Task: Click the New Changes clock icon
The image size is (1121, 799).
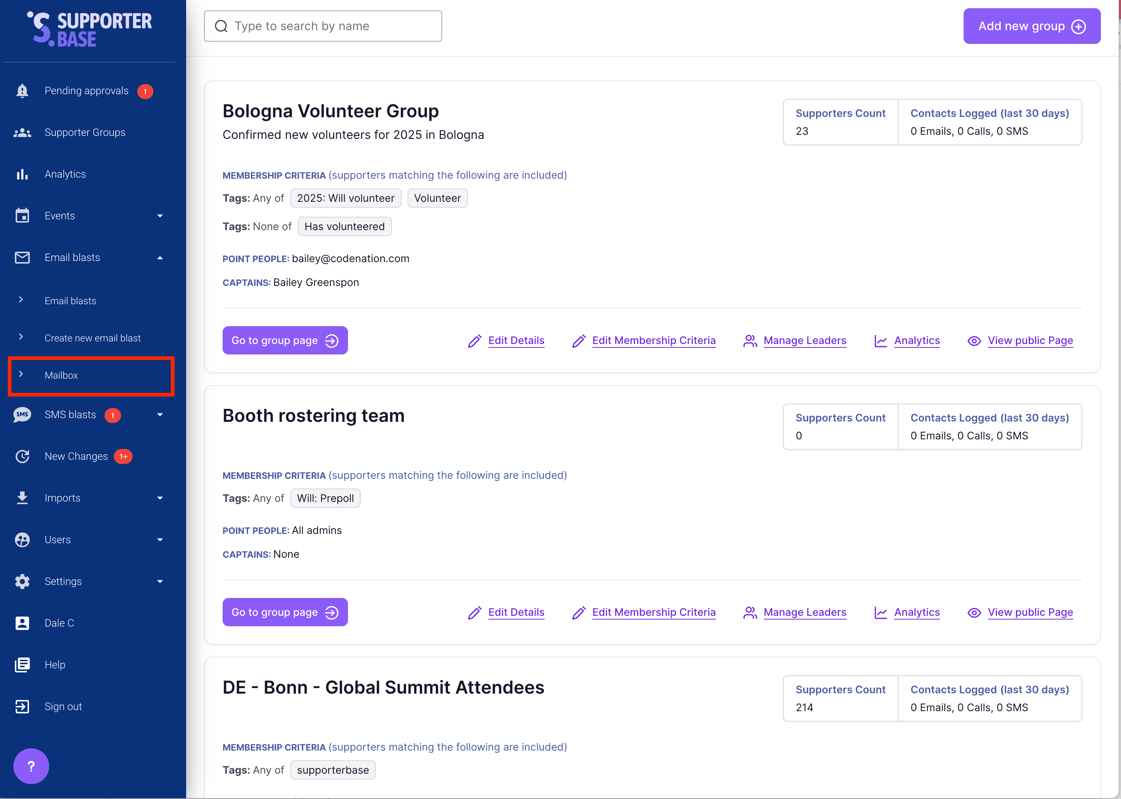Action: [22, 456]
